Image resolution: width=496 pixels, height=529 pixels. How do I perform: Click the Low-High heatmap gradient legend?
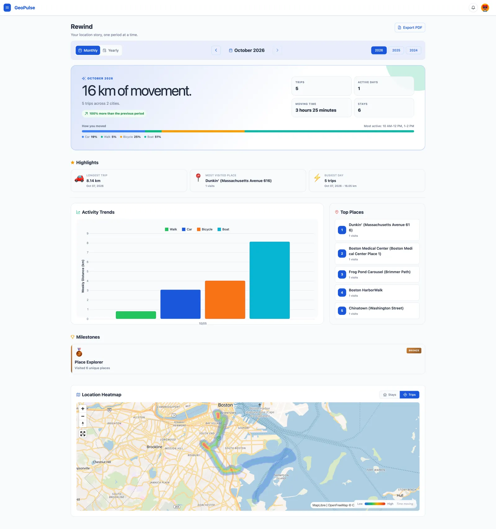pos(375,504)
